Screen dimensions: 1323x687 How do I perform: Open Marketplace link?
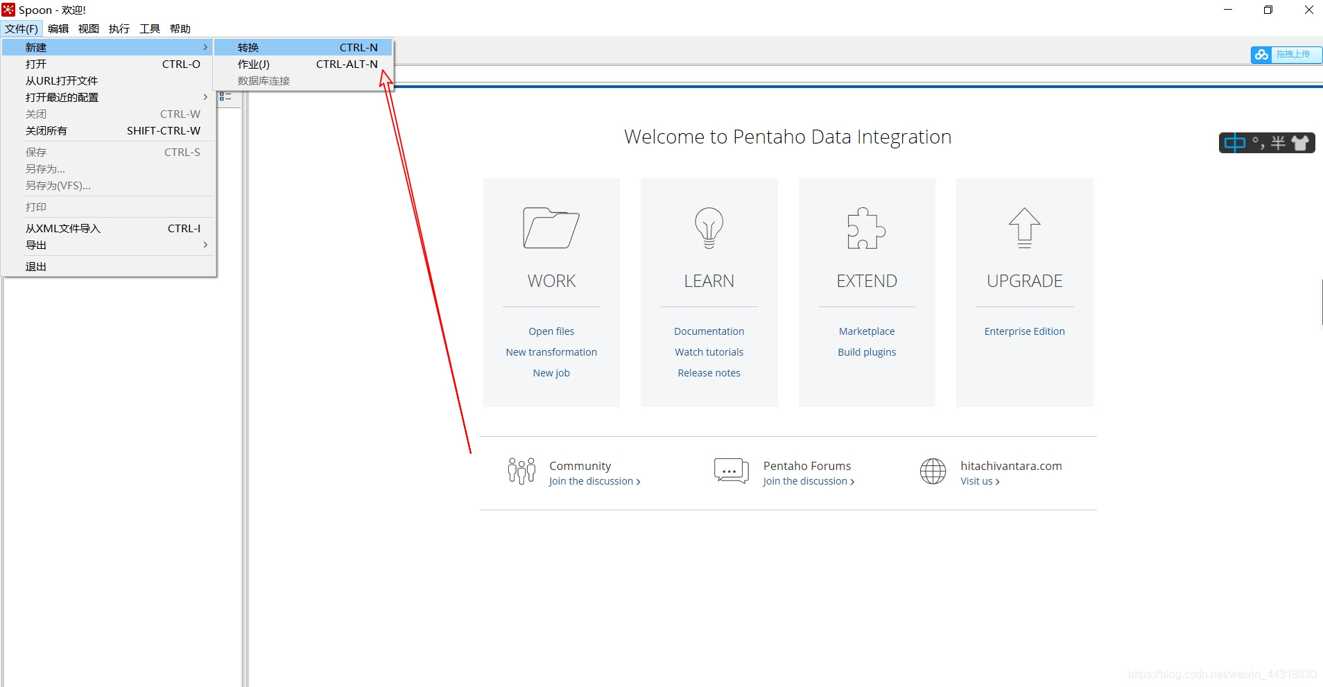(867, 331)
